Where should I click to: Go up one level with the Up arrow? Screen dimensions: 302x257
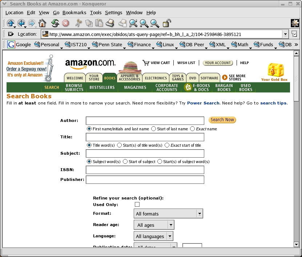point(11,23)
